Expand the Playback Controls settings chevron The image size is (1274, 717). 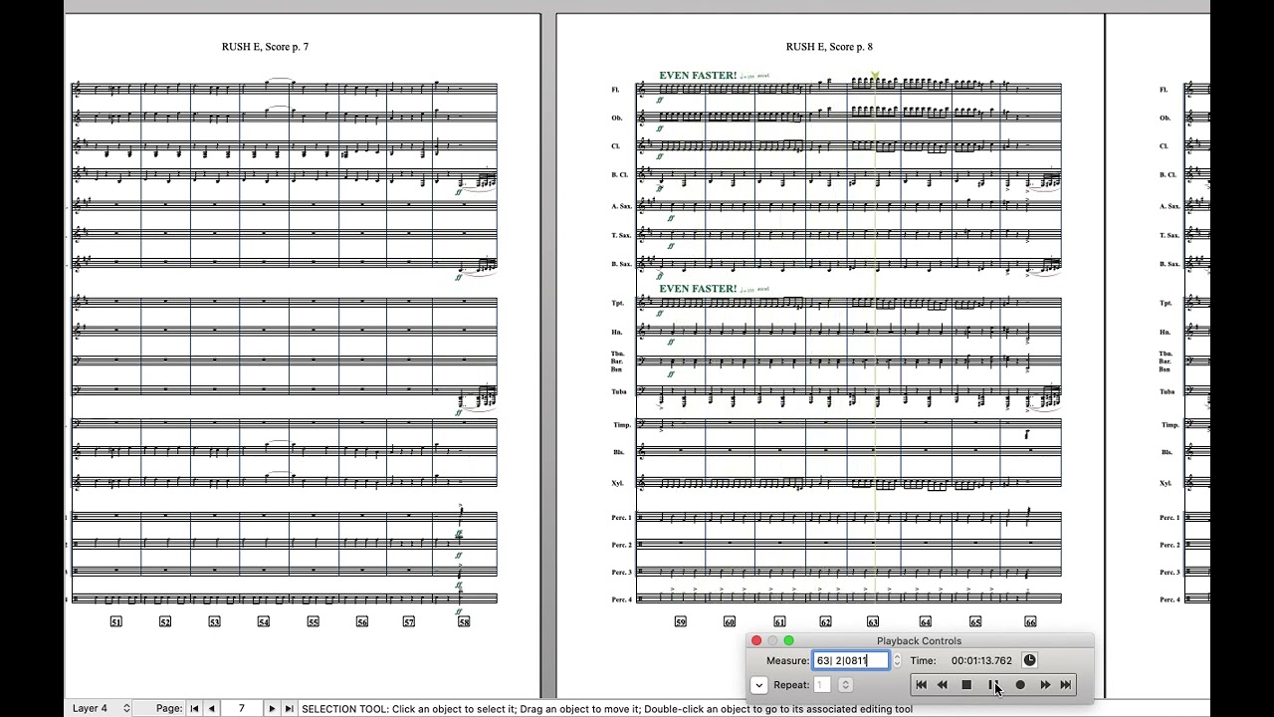(x=758, y=685)
